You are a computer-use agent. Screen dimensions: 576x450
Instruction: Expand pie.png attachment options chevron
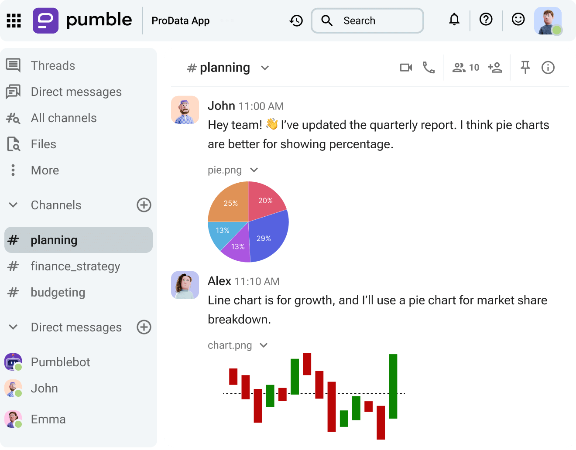pyautogui.click(x=254, y=170)
